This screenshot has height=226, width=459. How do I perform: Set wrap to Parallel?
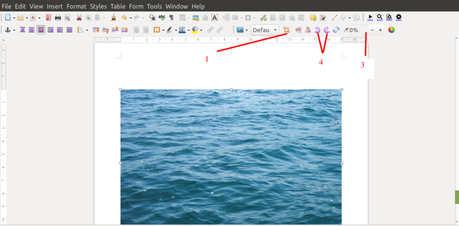(x=32, y=30)
